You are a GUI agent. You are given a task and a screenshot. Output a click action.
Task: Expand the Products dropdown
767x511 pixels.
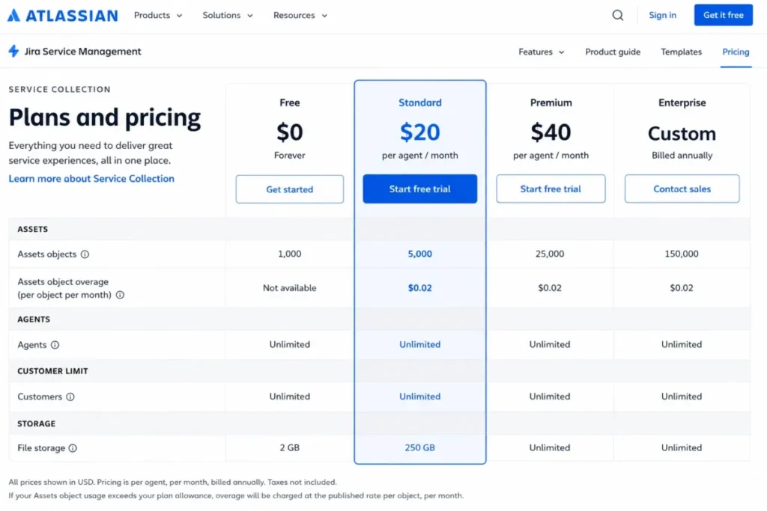coord(158,15)
